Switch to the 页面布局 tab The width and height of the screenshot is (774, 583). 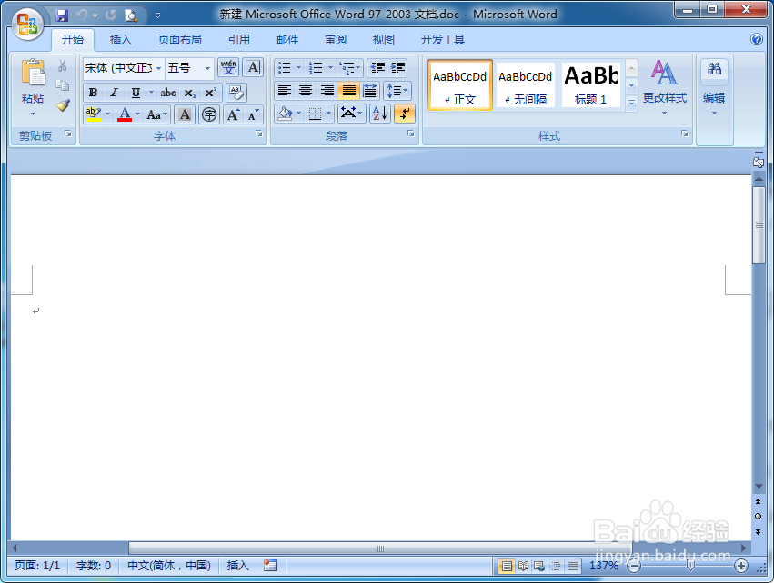pos(180,39)
